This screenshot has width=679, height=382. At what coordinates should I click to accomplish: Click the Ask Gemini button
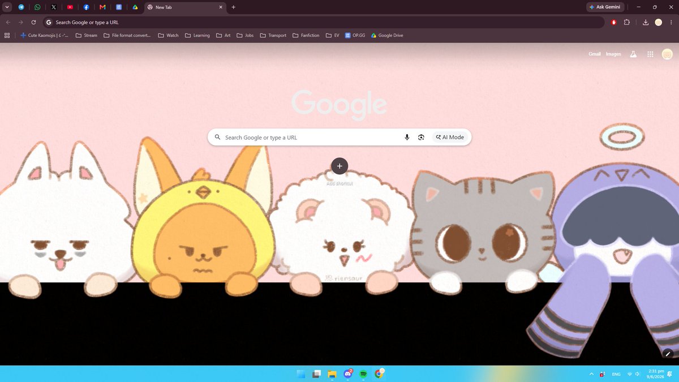[605, 7]
